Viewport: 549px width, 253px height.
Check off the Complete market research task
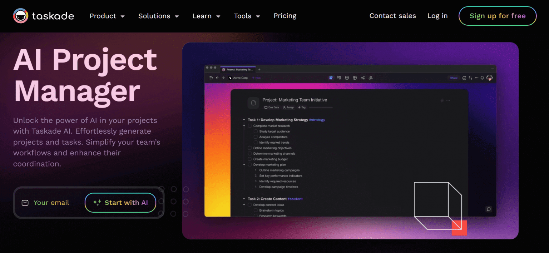pos(249,126)
